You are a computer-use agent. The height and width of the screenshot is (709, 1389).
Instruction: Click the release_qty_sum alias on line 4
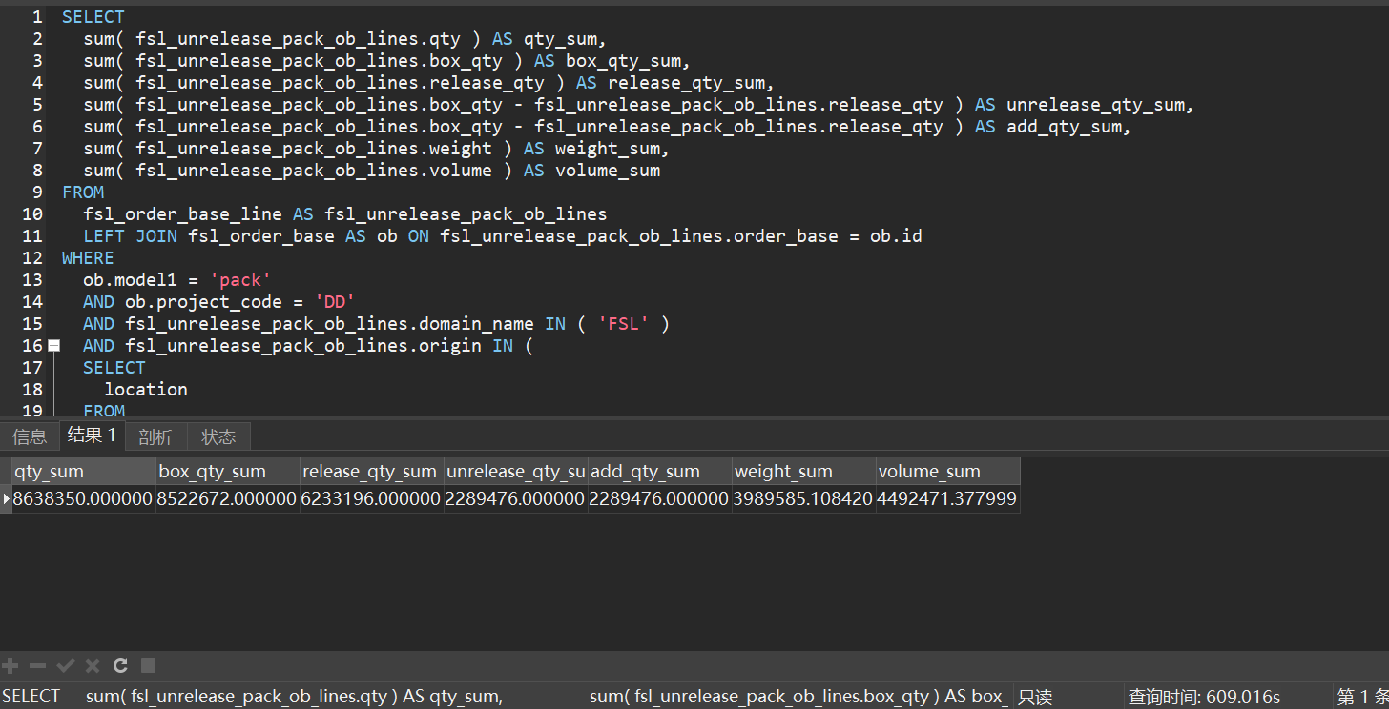686,83
